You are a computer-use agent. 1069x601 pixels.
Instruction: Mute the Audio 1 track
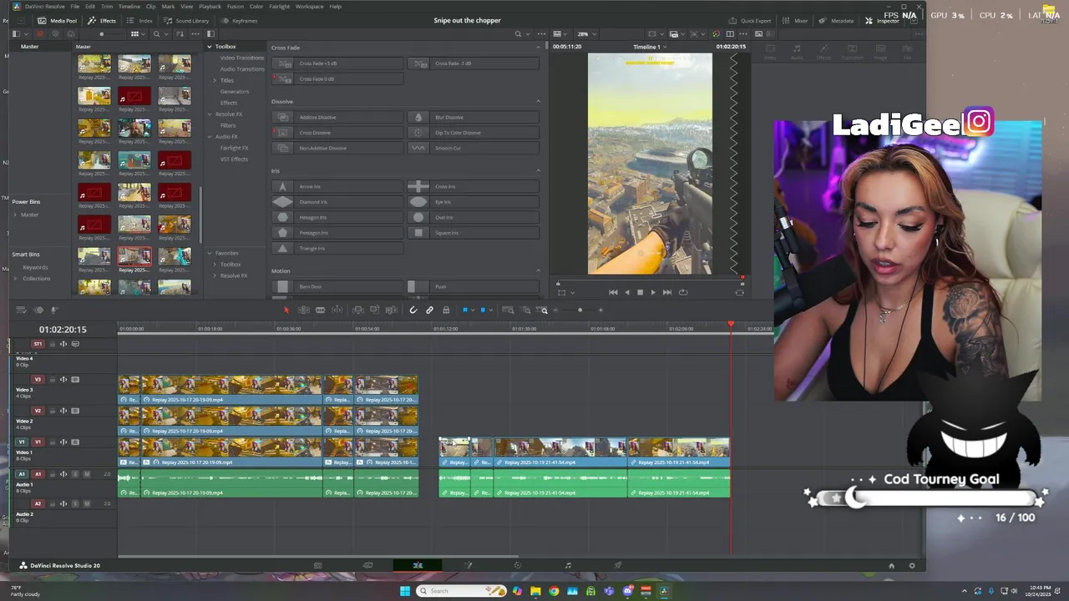[87, 474]
